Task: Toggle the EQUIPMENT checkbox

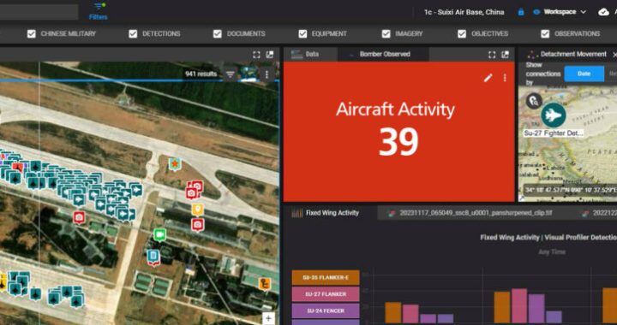Action: [303, 33]
